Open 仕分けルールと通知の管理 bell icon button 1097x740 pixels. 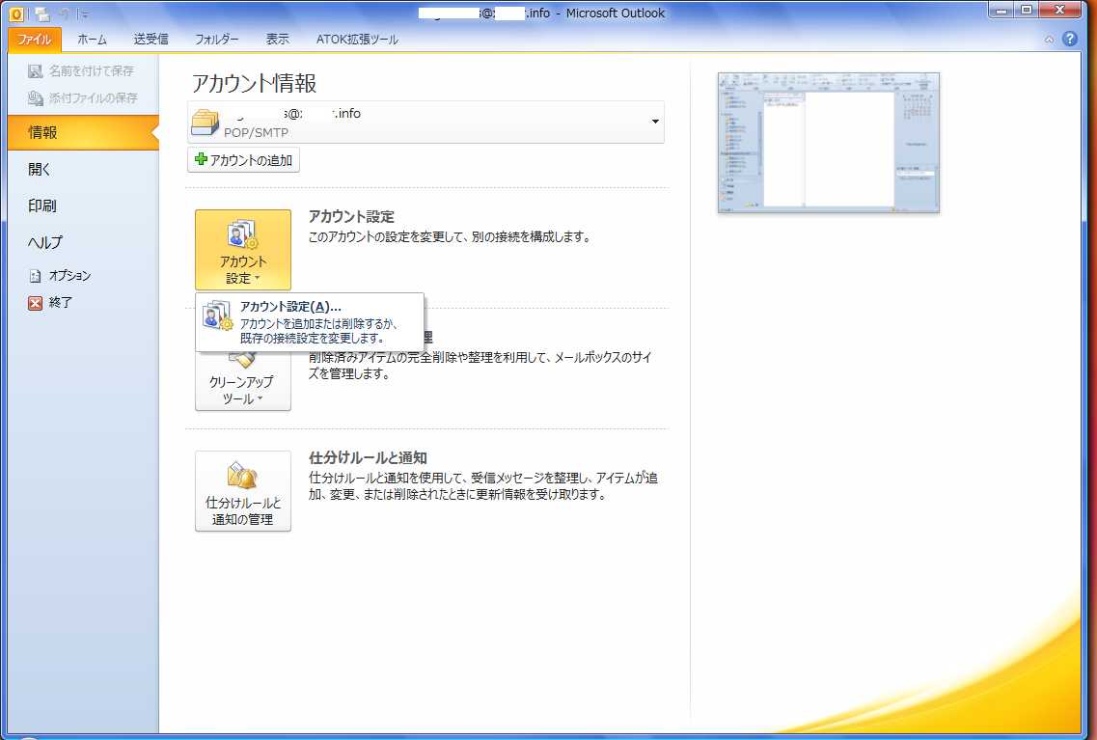pyautogui.click(x=242, y=491)
